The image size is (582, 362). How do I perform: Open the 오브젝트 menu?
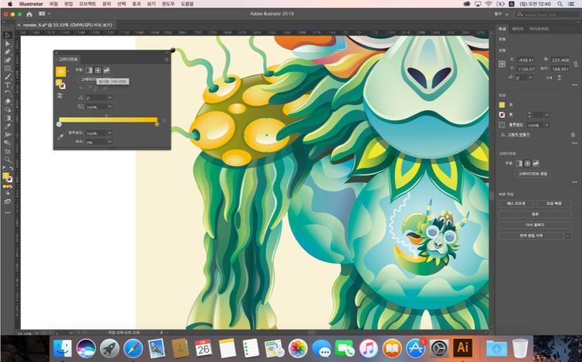pyautogui.click(x=87, y=4)
